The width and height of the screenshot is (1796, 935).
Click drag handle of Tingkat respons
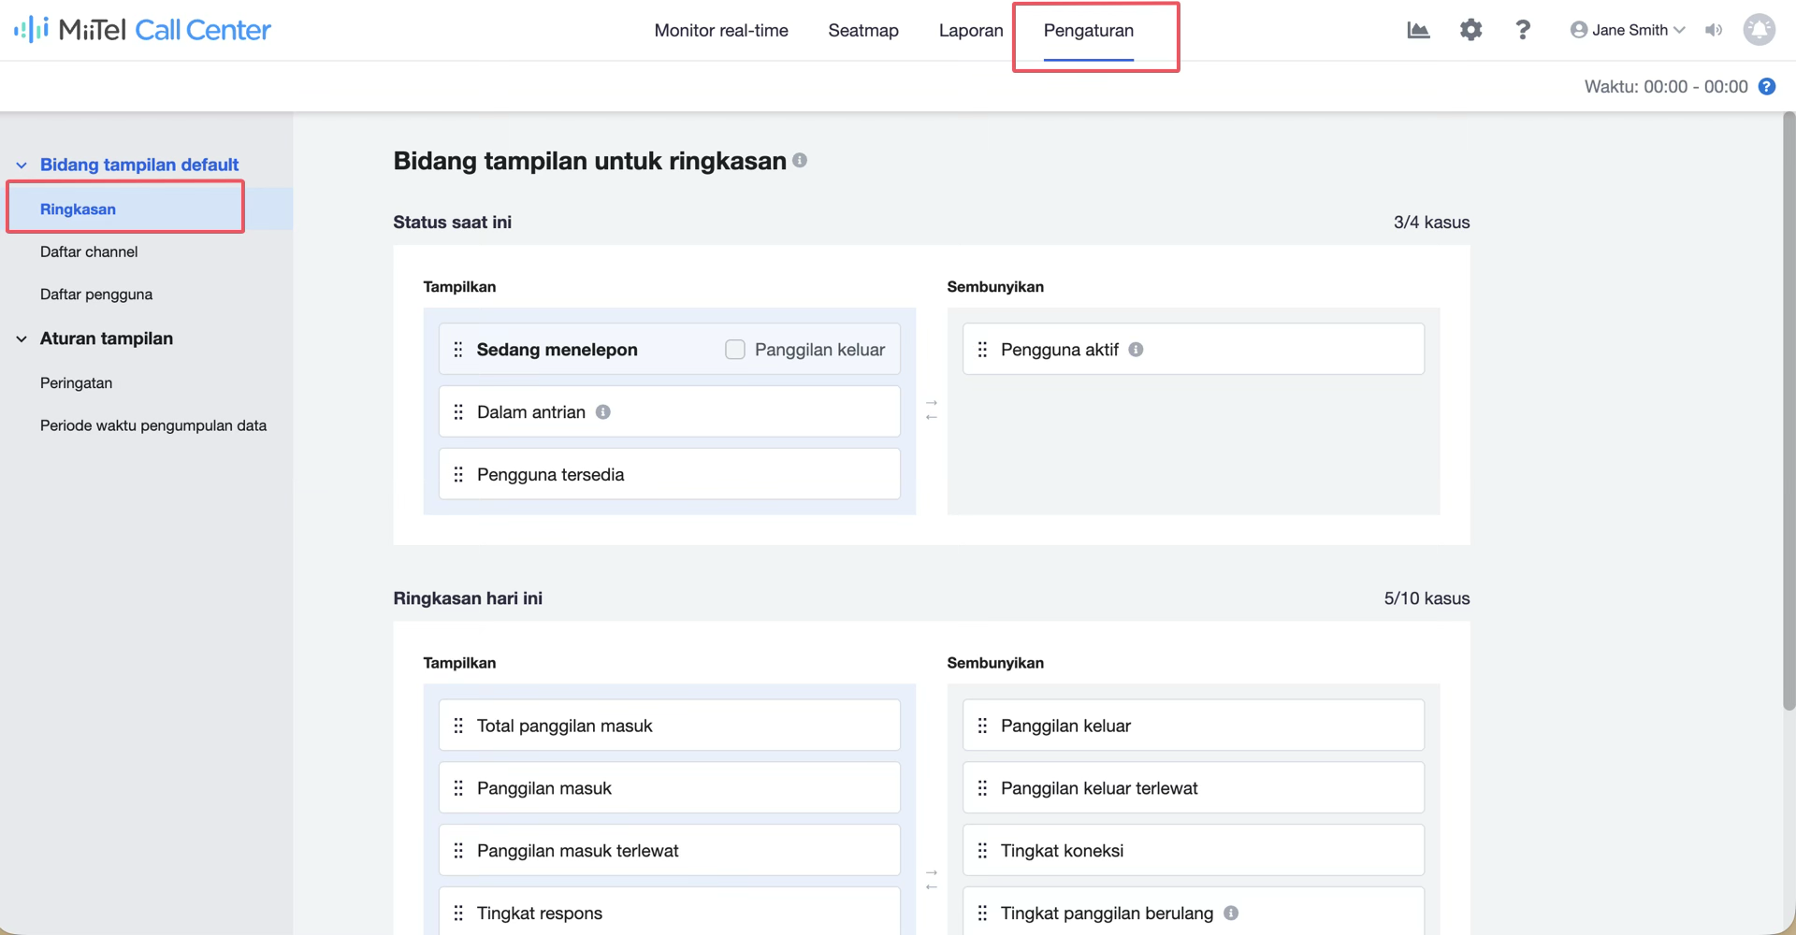458,913
